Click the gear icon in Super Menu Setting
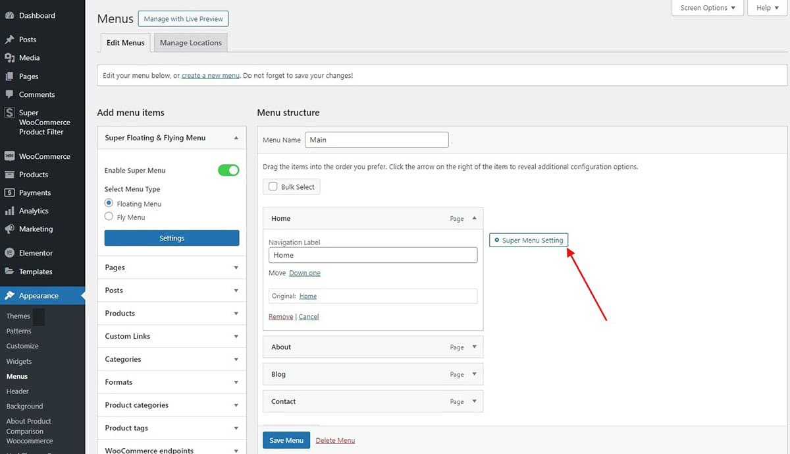 point(496,241)
